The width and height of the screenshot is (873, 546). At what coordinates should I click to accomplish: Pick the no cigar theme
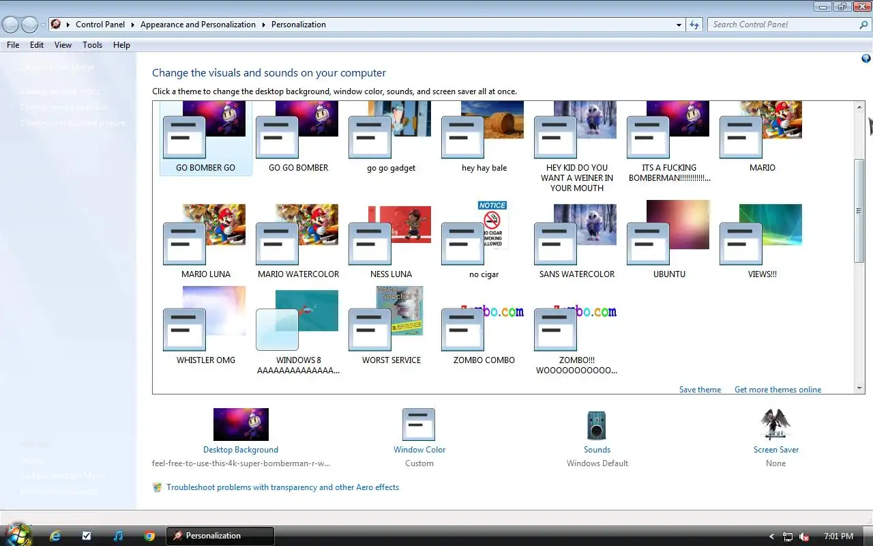coord(484,241)
